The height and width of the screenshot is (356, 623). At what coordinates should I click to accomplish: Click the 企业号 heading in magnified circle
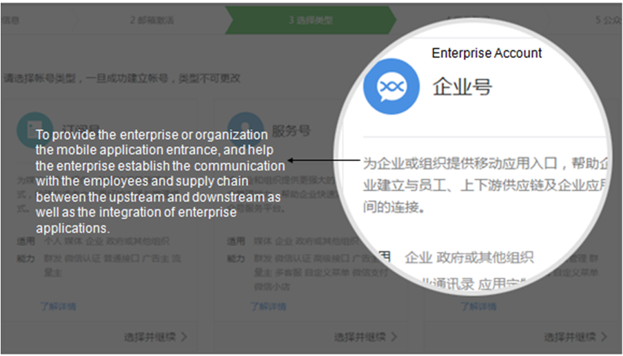(x=462, y=87)
